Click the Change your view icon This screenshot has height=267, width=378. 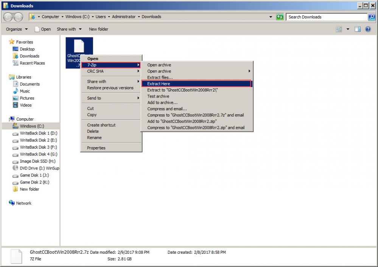339,29
